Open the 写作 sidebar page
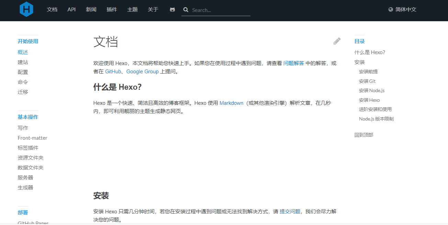The height and width of the screenshot is (225, 448). click(x=23, y=128)
